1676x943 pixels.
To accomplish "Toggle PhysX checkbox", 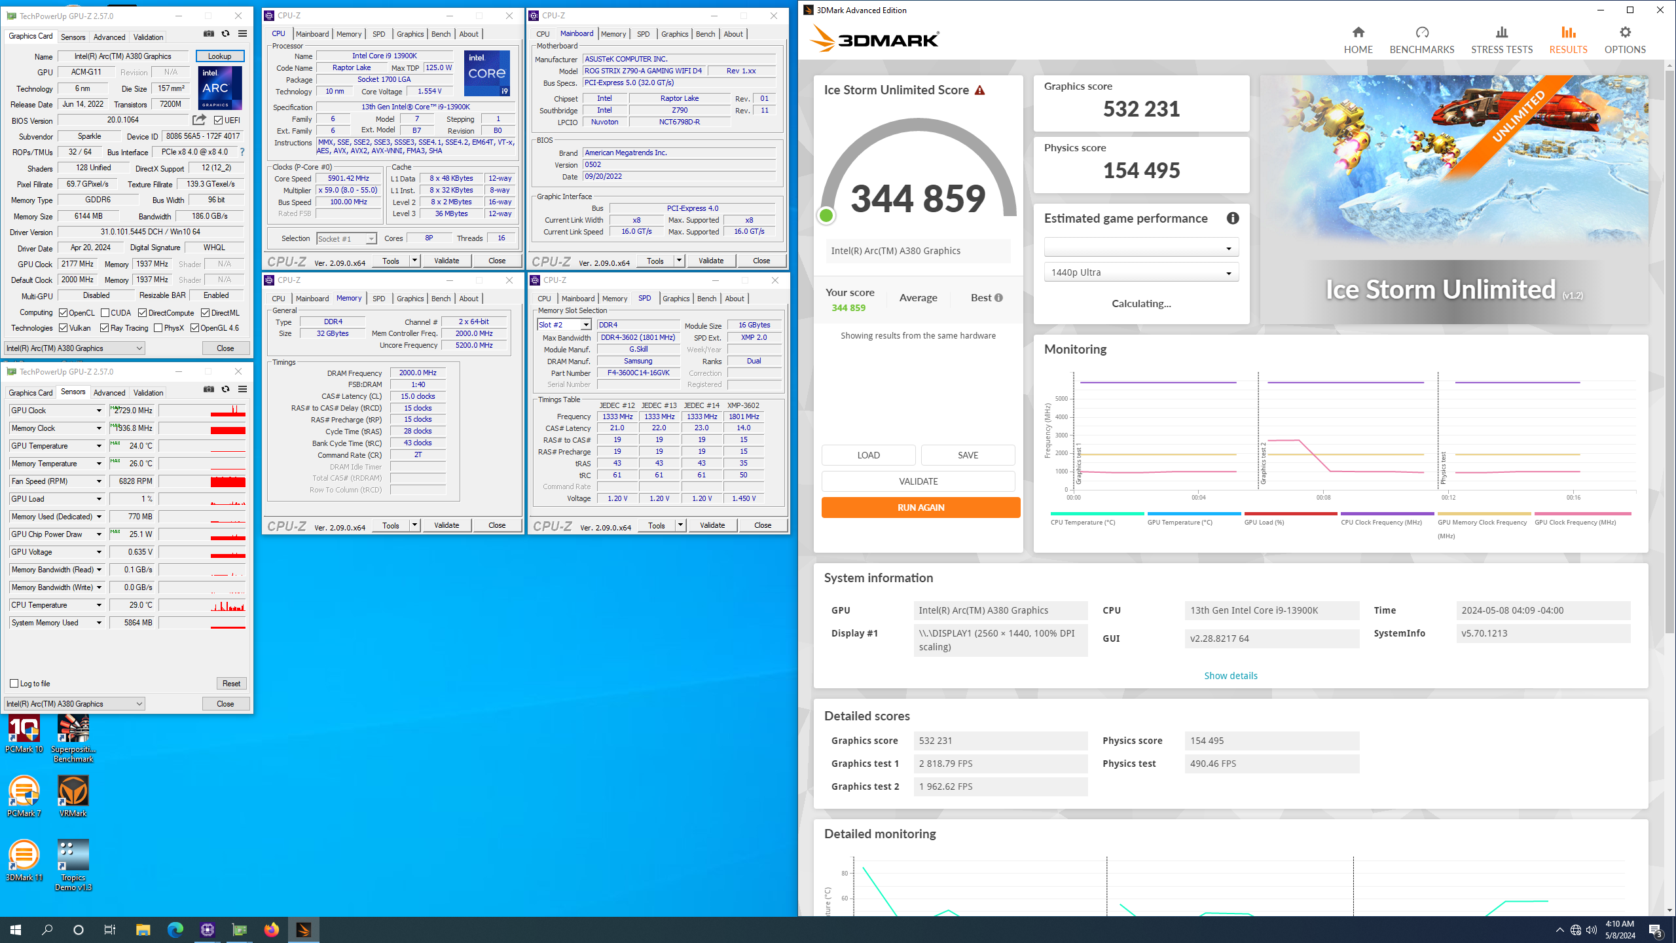I will [158, 328].
